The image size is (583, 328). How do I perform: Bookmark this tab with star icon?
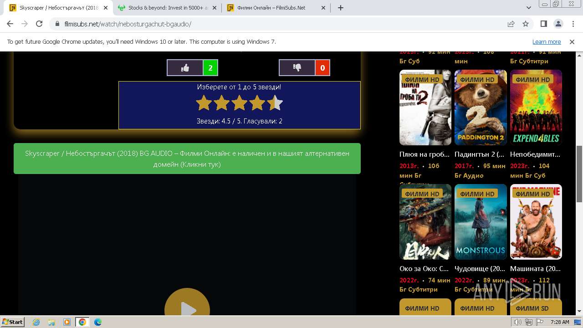(526, 24)
